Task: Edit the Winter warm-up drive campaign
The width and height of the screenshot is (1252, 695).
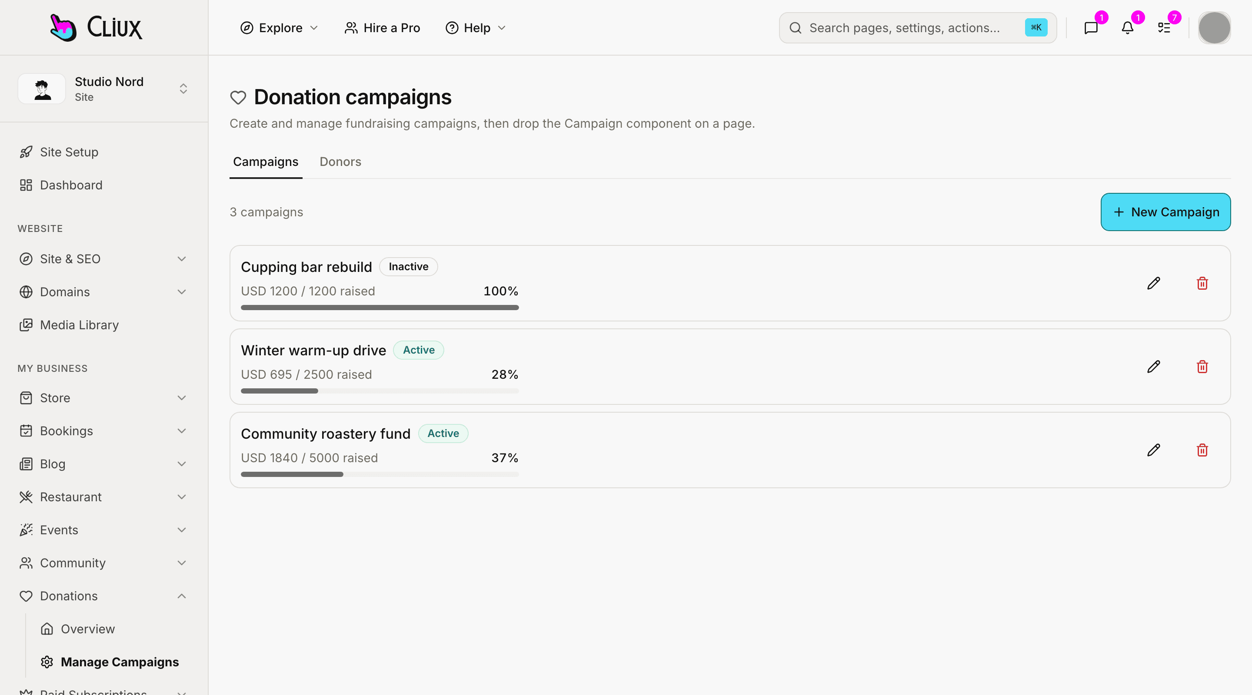Action: (x=1153, y=367)
